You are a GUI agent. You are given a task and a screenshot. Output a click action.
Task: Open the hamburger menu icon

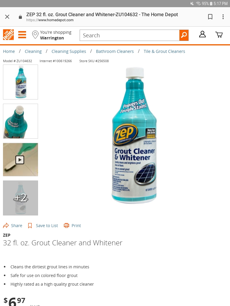coord(22,35)
